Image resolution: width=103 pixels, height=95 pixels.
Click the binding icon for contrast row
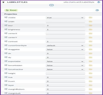[x=90, y=41]
